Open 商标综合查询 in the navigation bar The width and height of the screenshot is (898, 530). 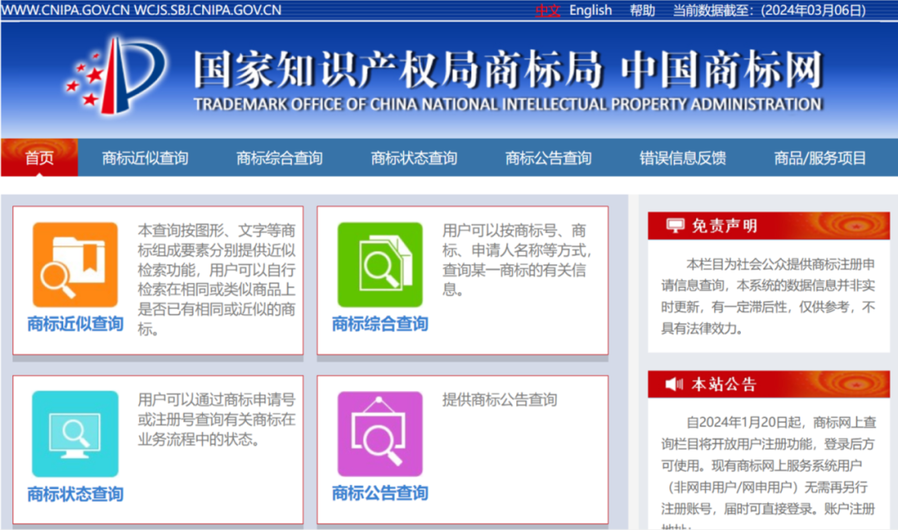279,158
